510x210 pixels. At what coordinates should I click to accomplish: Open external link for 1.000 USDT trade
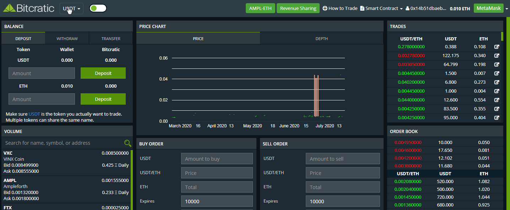coord(497,91)
